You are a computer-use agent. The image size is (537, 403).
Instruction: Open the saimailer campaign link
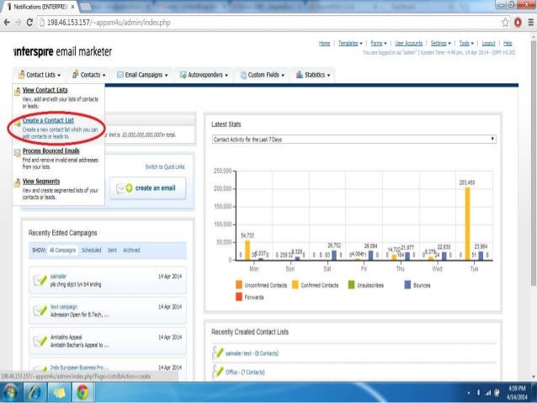tap(58, 276)
